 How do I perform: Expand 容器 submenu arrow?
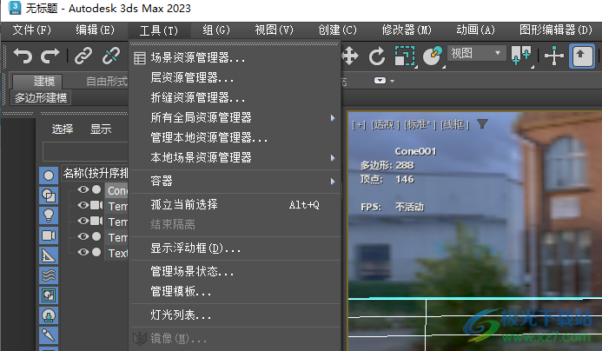[x=333, y=182]
